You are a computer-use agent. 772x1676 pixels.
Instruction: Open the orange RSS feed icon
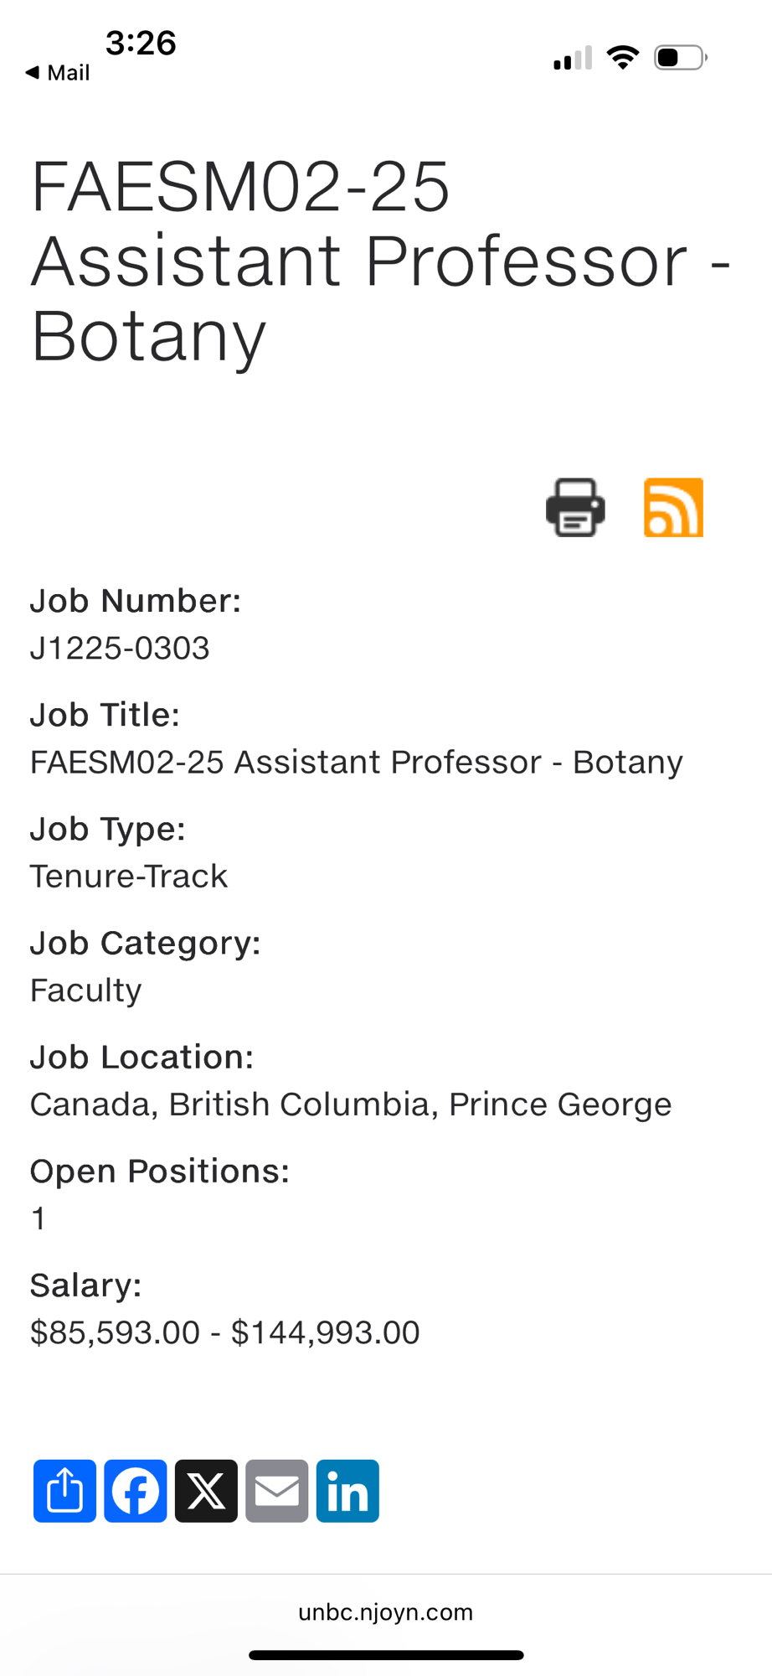pyautogui.click(x=673, y=508)
